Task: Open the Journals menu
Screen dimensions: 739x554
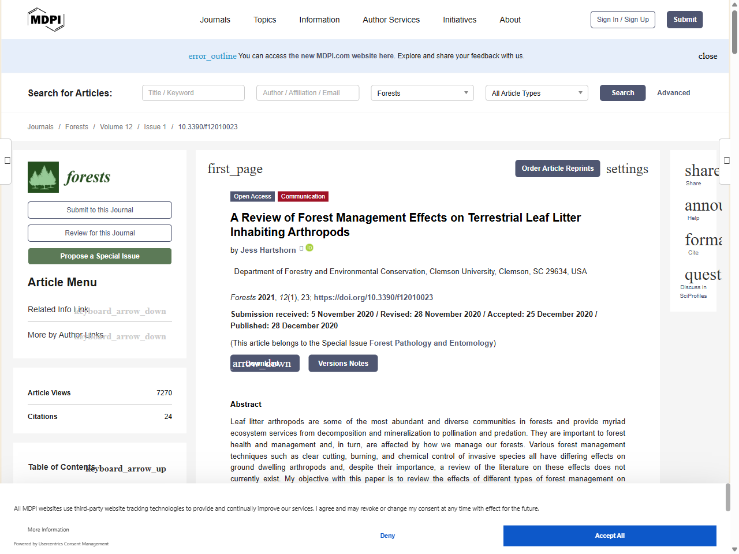Action: click(x=215, y=19)
